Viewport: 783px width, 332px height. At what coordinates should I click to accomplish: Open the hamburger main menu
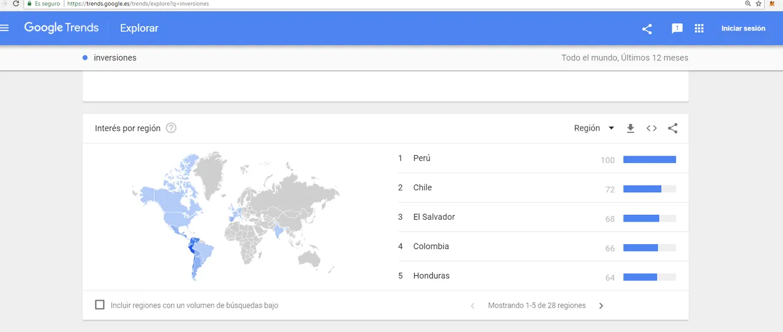click(5, 28)
